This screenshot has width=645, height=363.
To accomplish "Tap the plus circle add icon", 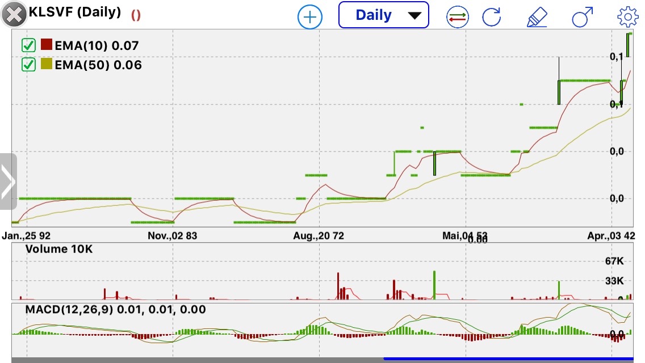I will pyautogui.click(x=310, y=16).
